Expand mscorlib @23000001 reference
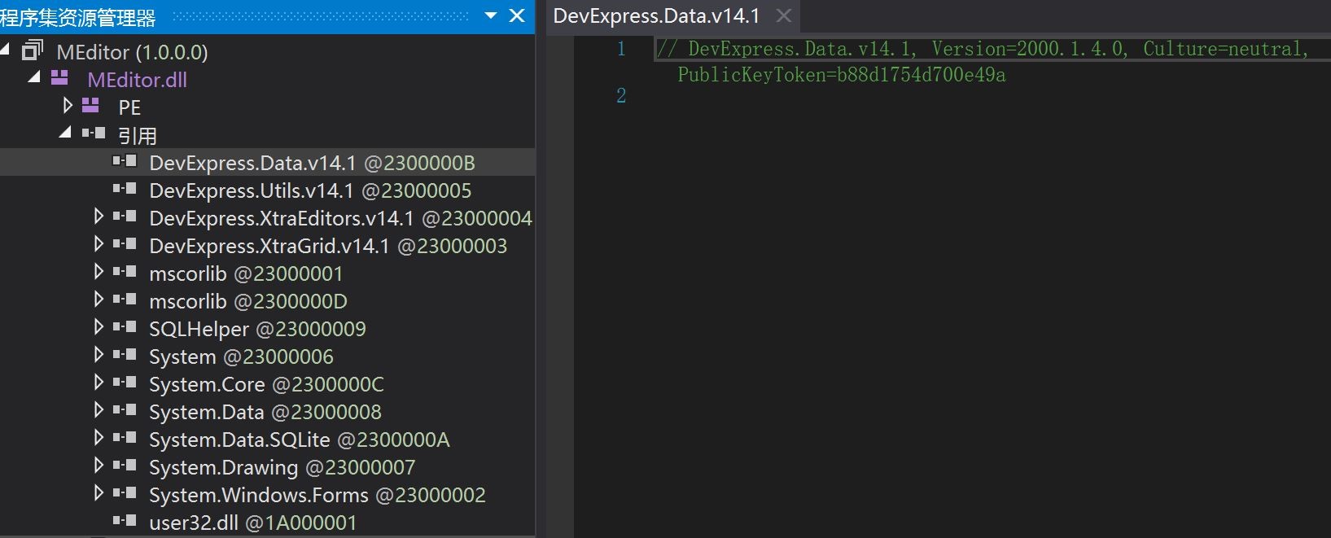This screenshot has width=1331, height=538. (99, 271)
